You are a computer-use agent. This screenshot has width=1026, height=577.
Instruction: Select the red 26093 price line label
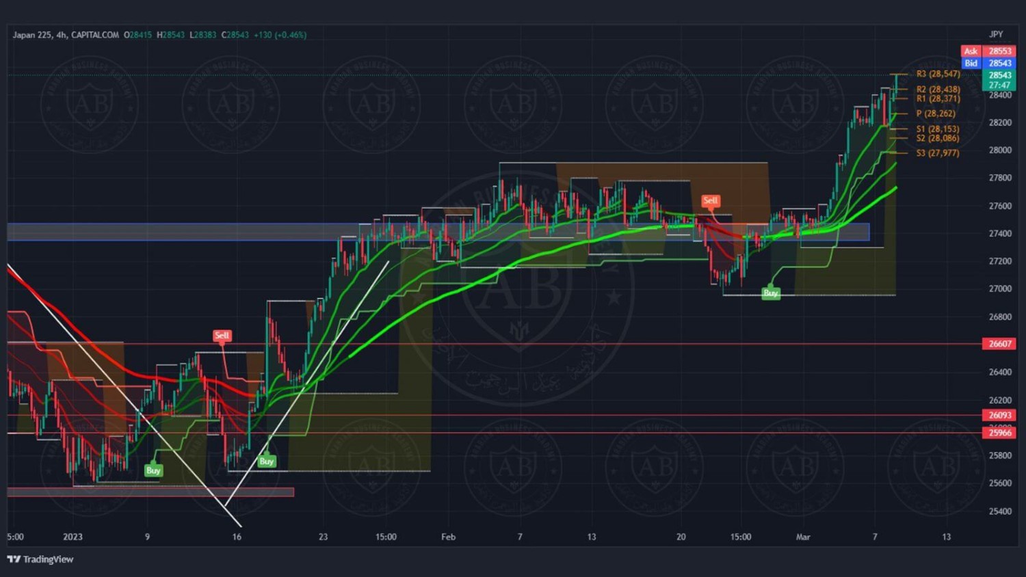point(1000,416)
